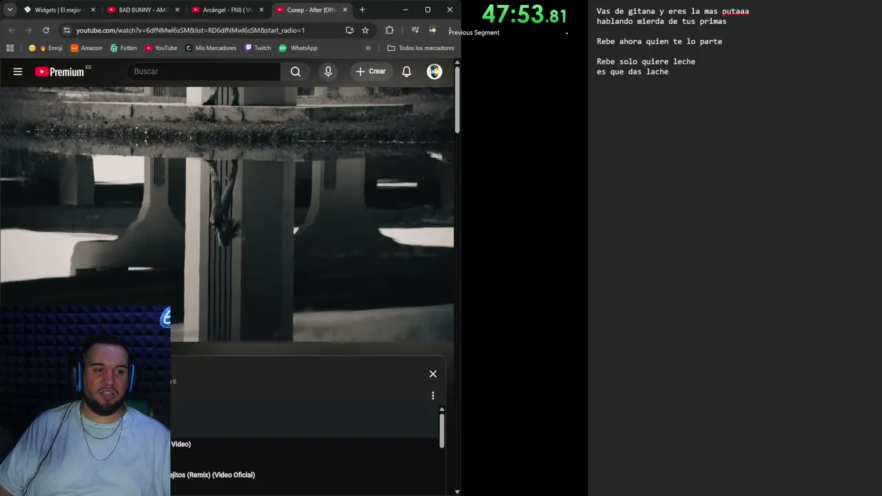Bookmark this page with the star

365,30
